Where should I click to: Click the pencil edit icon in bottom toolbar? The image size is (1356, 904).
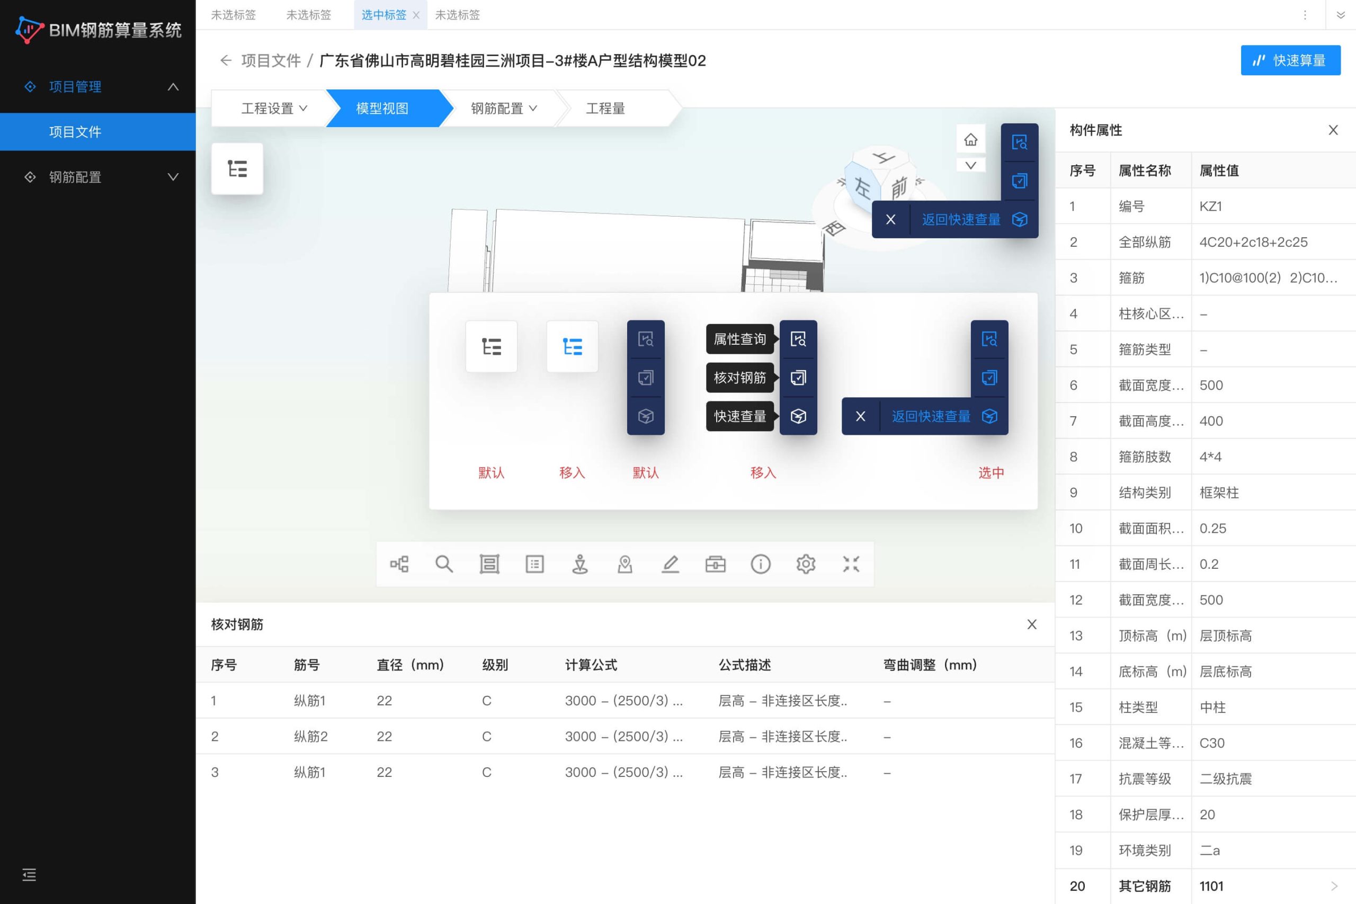click(x=670, y=564)
